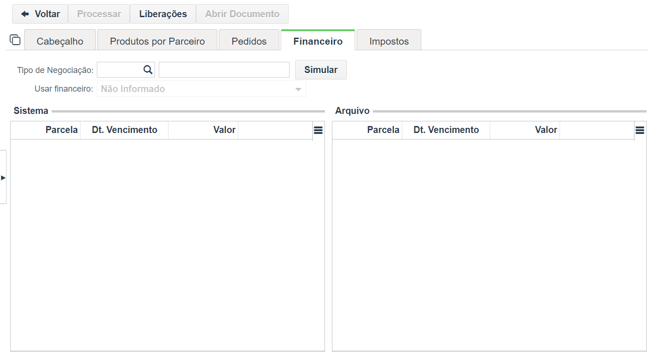Click the magnifier search icon in Tipo de Negociação
648x352 pixels.
click(x=148, y=70)
